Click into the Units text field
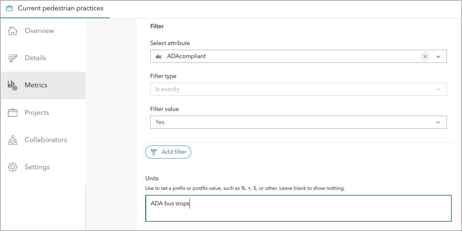462x231 pixels. [x=298, y=208]
